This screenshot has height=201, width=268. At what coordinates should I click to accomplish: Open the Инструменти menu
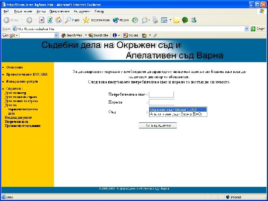pyautogui.click(x=82, y=11)
